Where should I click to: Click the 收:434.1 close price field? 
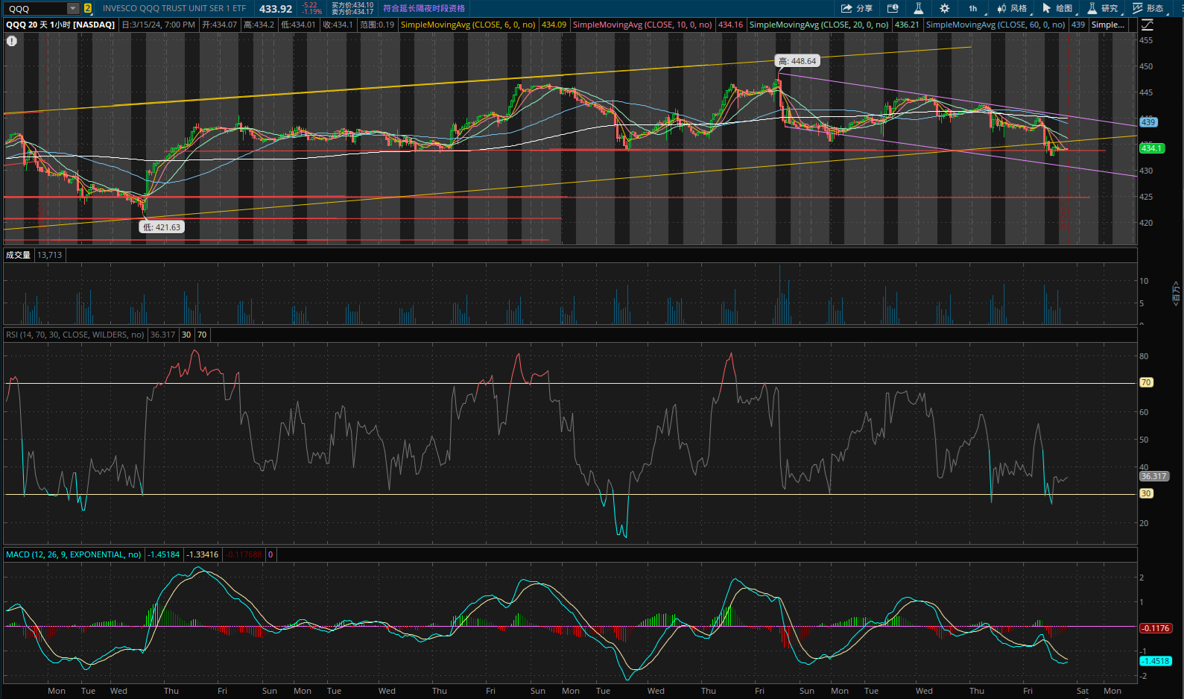click(x=338, y=25)
